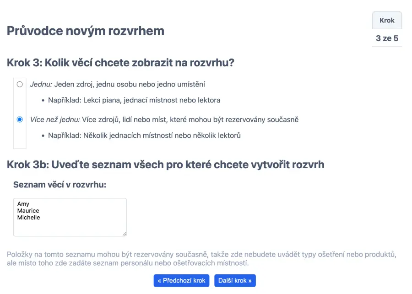Viewport: 412px width, 294px height.
Task: Click the "Krok 3b: Uveďte seznam" heading
Action: 165,165
